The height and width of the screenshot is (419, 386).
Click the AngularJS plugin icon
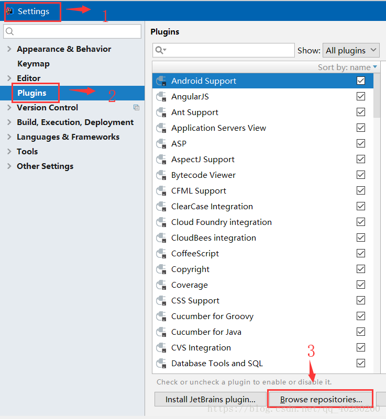click(161, 97)
